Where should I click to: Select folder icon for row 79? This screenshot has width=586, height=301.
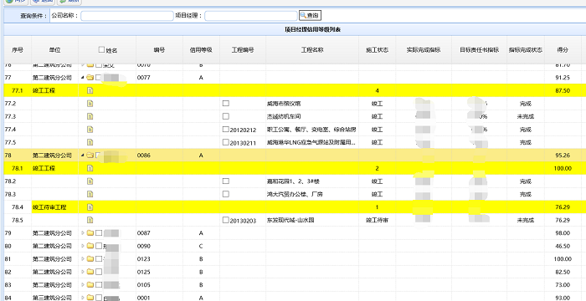(90, 233)
